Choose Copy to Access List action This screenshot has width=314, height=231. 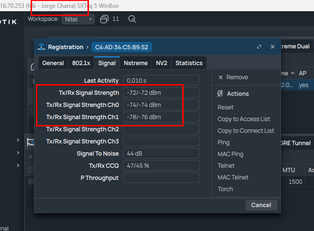click(x=244, y=119)
